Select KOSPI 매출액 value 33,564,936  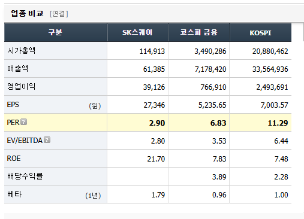coord(270,69)
